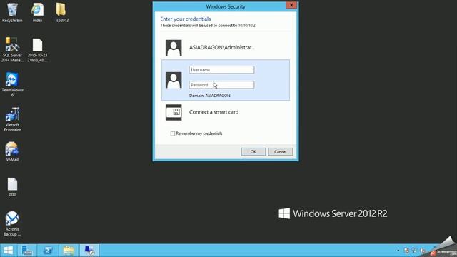The height and width of the screenshot is (257, 457).
Task: Show hidden tray icons arrow
Action: 398,251
